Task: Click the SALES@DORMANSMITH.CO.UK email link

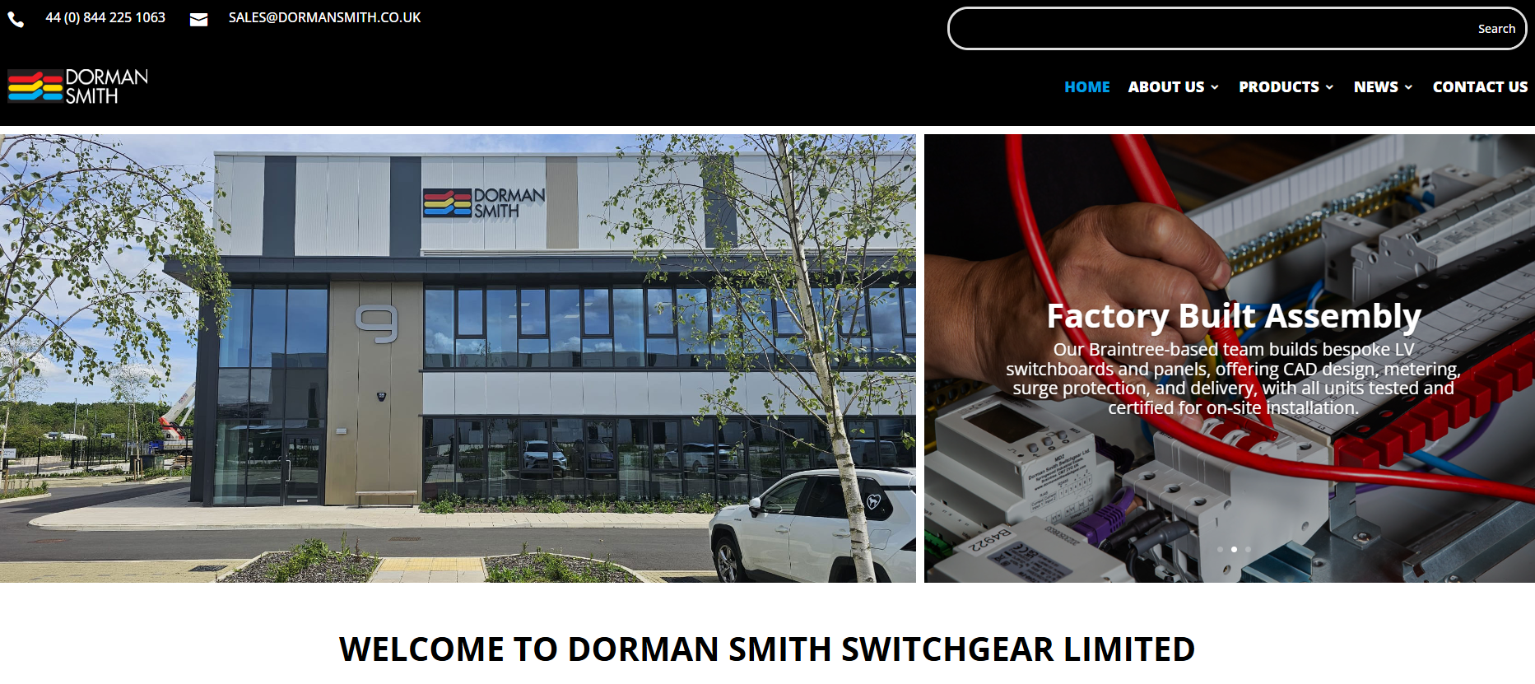Action: click(324, 17)
